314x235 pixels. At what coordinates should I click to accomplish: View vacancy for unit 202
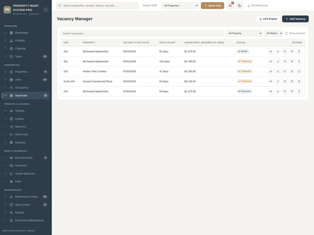coord(271,71)
